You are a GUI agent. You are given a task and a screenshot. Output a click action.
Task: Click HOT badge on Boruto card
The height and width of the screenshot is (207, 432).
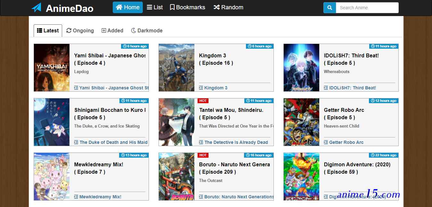pos(203,155)
